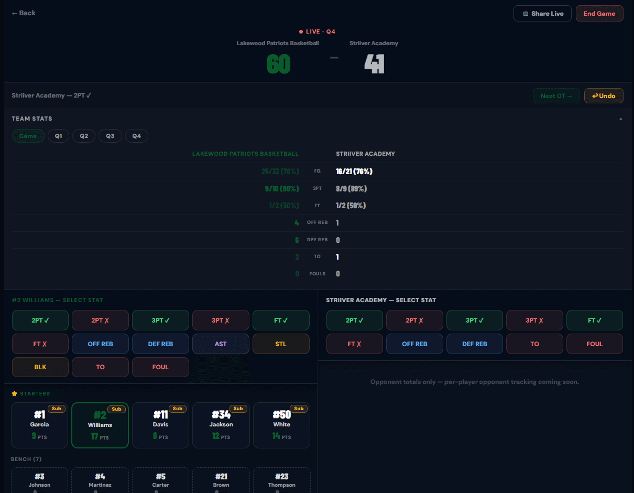
Task: Click Sub badge on Jackson's card
Action: pos(238,409)
